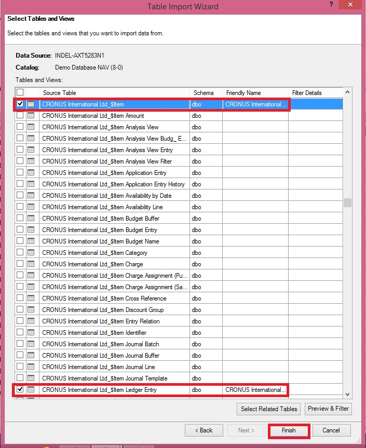Image resolution: width=366 pixels, height=448 pixels.
Task: Sort by the Source Table column header
Action: point(114,93)
